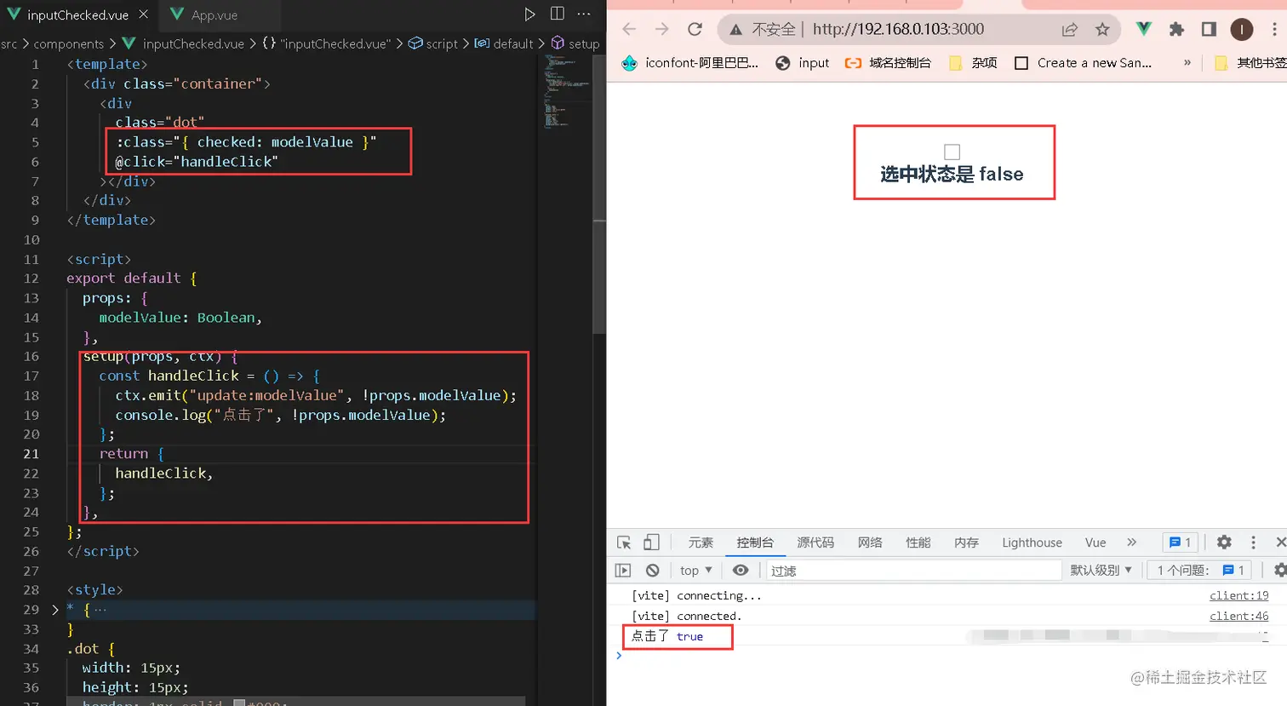
Task: Bookmark this page with the star icon
Action: pos(1102,30)
